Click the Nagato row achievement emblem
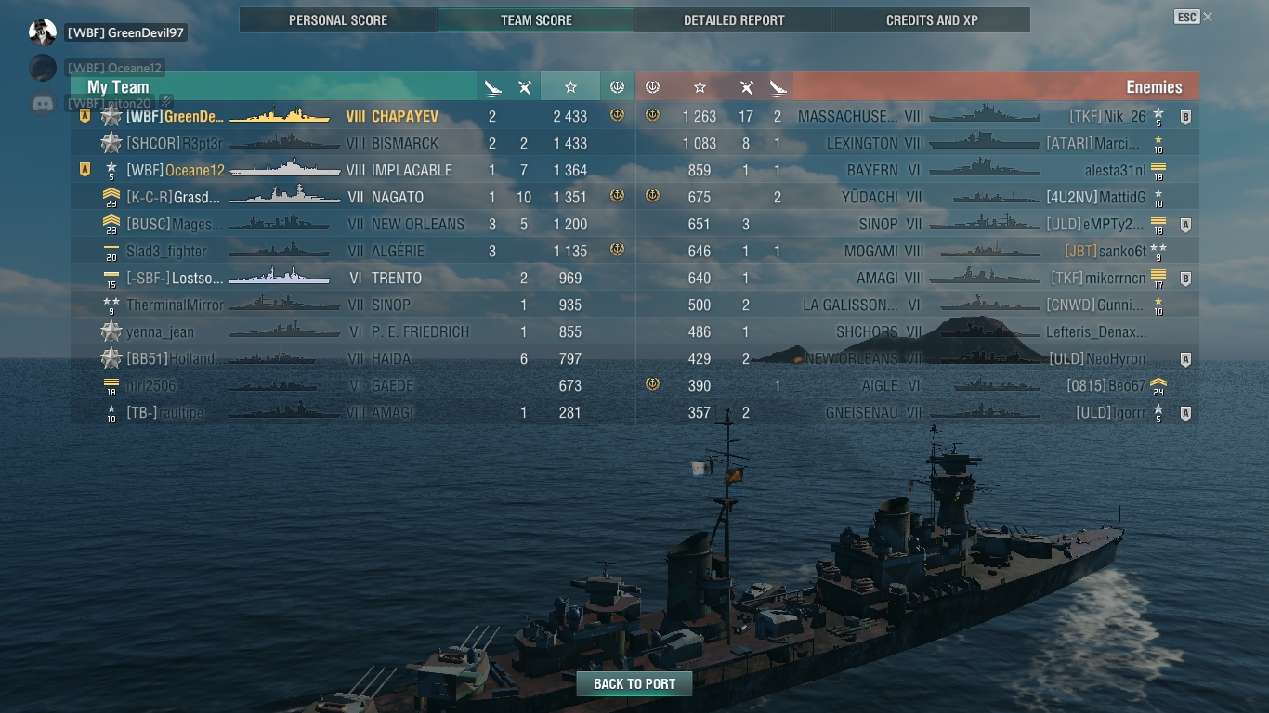Viewport: 1269px width, 713px height. pos(617,196)
